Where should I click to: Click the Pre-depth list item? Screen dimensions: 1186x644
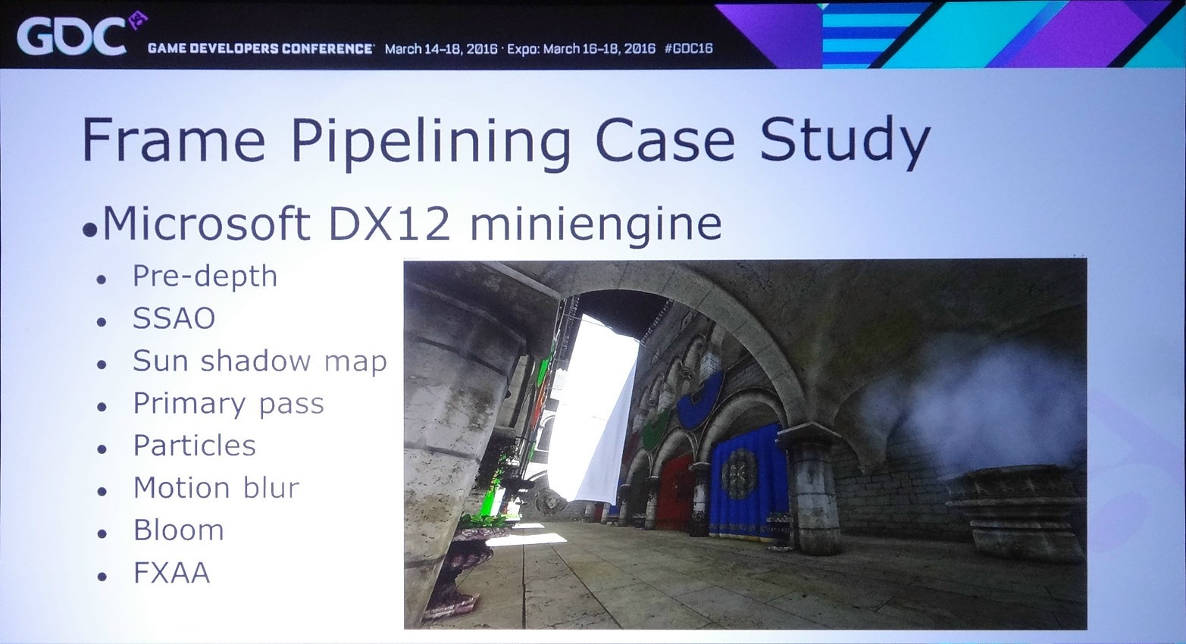(205, 277)
